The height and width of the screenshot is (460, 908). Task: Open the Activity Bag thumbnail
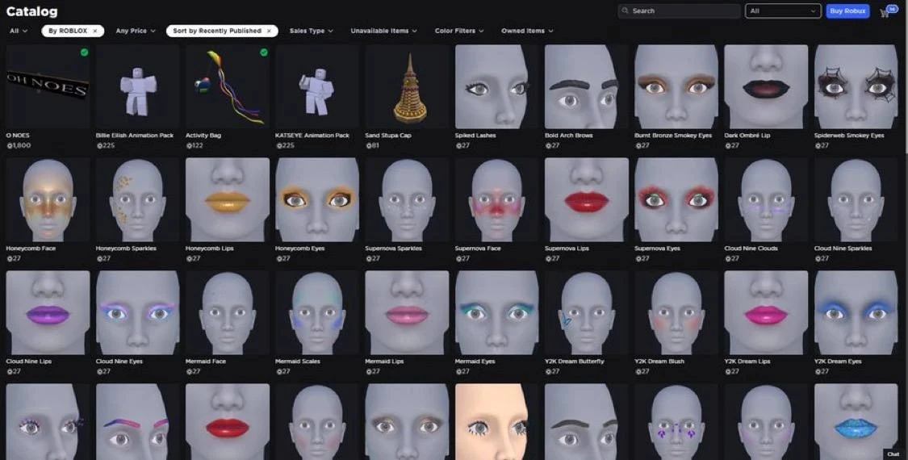(228, 86)
